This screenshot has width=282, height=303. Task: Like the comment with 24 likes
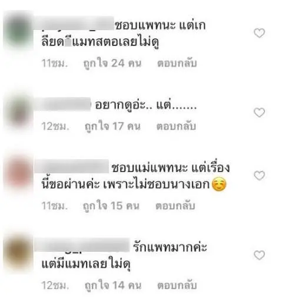(259, 33)
